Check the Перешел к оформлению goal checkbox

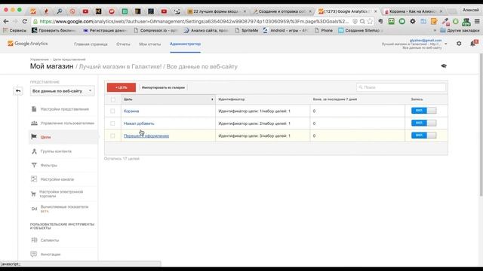[x=112, y=135]
